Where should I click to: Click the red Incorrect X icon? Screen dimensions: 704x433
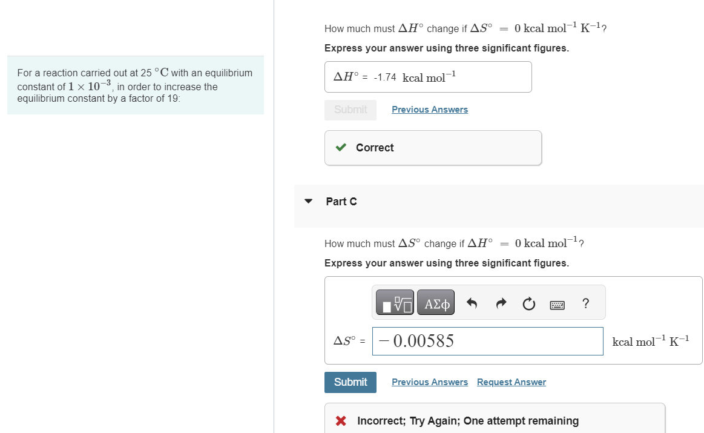pos(341,420)
